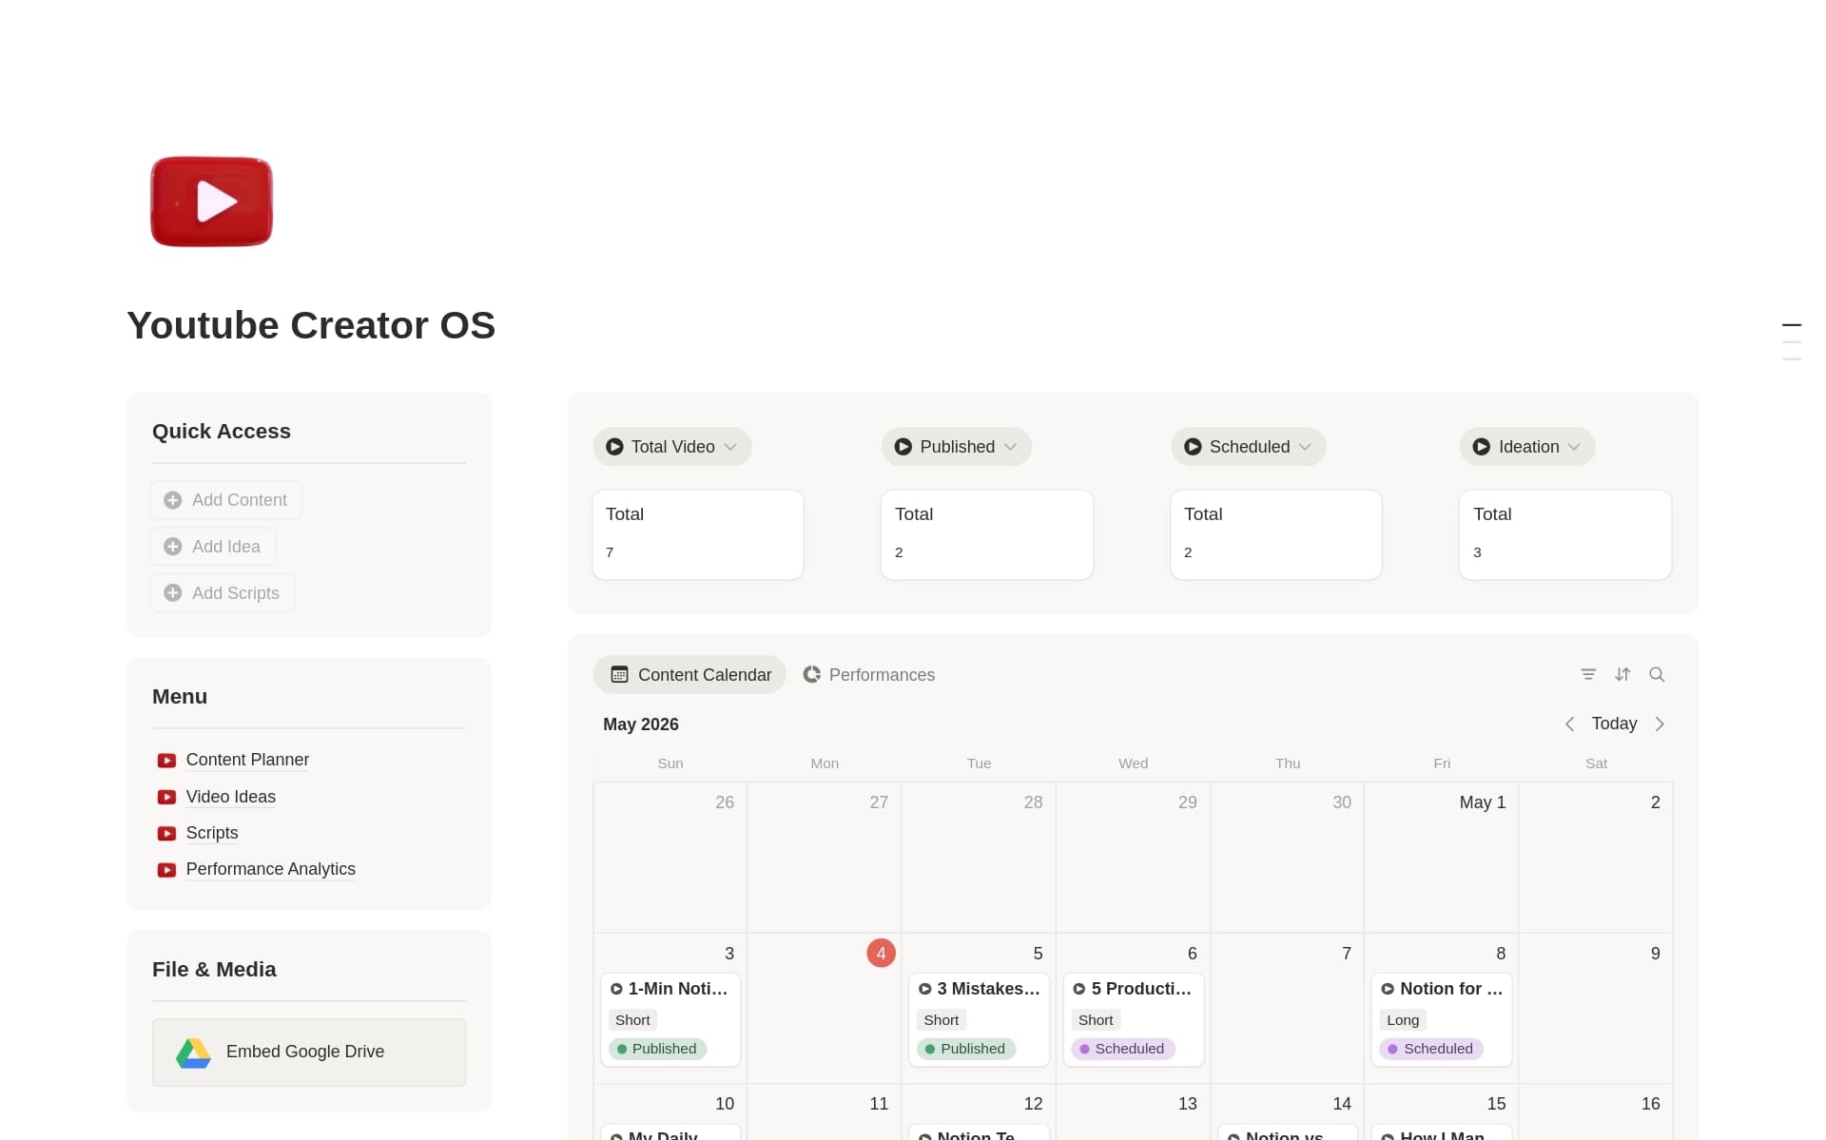Click the play icon in Scheduled button
The height and width of the screenshot is (1140, 1826).
coord(1193,447)
